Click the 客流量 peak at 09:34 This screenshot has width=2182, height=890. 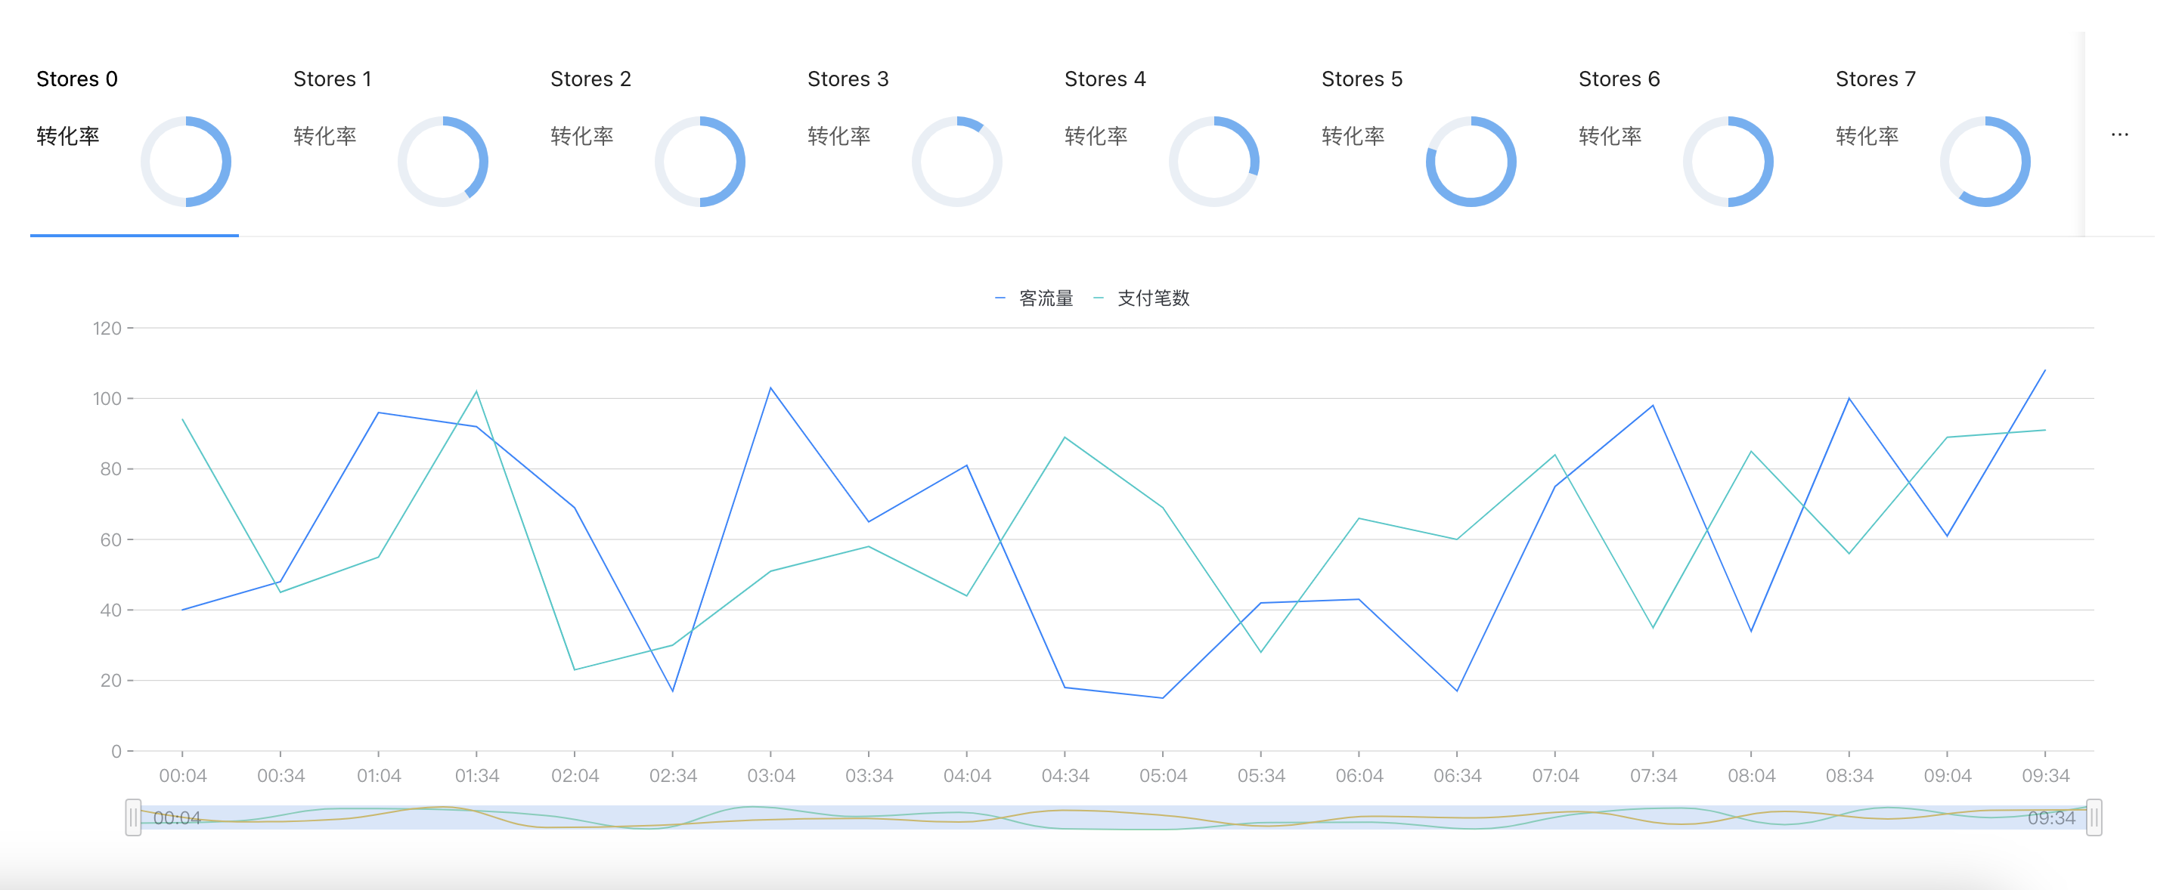pos(2045,370)
